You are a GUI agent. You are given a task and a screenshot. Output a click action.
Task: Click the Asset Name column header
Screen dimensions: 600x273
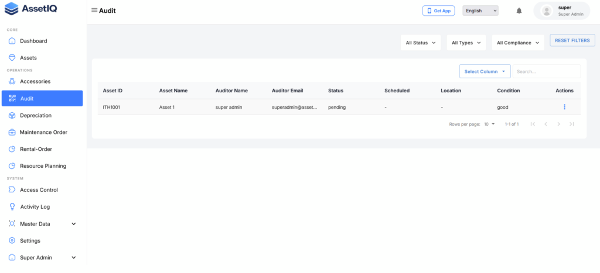point(173,91)
